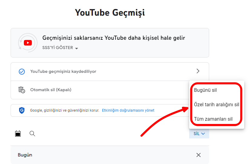Expand the SSS'Yİ GÖSTER dropdown arrow
The width and height of the screenshot is (250, 164).
76,48
